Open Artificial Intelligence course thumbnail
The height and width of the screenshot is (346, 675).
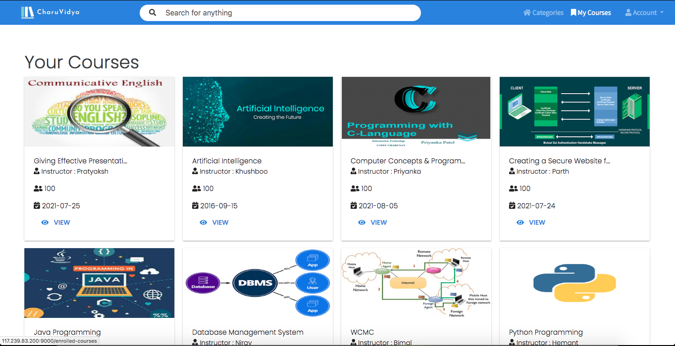(x=258, y=112)
